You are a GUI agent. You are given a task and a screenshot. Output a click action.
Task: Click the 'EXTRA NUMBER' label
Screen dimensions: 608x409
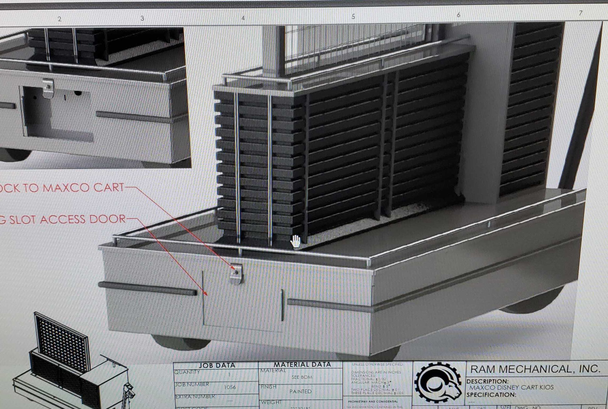coord(195,396)
